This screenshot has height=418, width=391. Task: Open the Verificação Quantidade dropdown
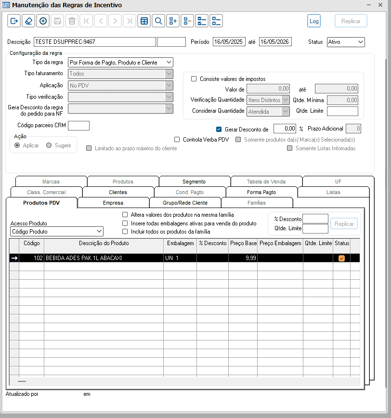pos(268,100)
